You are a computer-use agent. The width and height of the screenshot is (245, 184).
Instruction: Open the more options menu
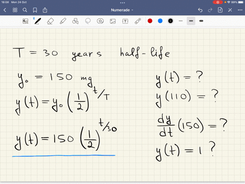coord(240,10)
